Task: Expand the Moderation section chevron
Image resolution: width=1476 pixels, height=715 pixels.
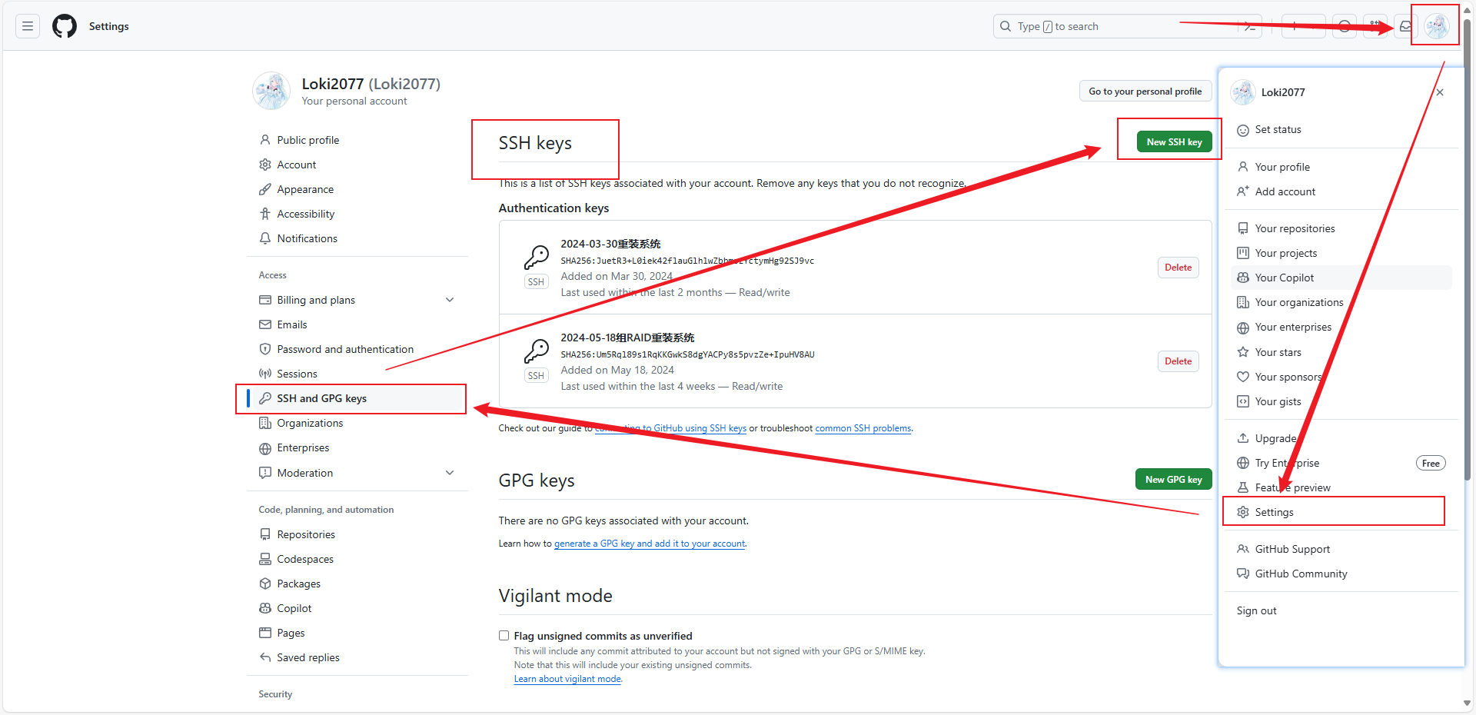Action: 450,473
